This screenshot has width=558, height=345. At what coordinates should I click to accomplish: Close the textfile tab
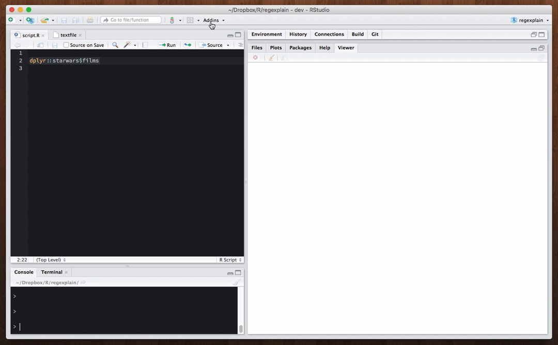81,35
